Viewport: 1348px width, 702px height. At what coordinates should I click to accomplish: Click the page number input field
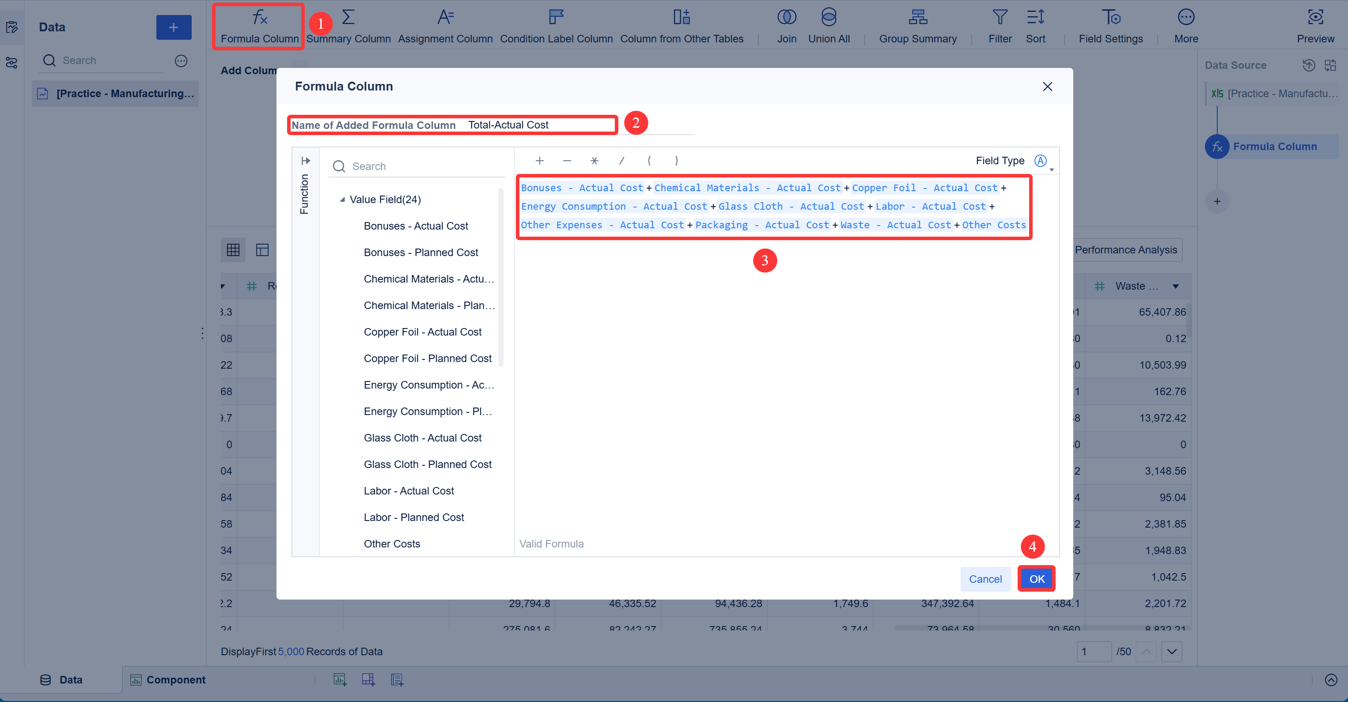pos(1095,651)
